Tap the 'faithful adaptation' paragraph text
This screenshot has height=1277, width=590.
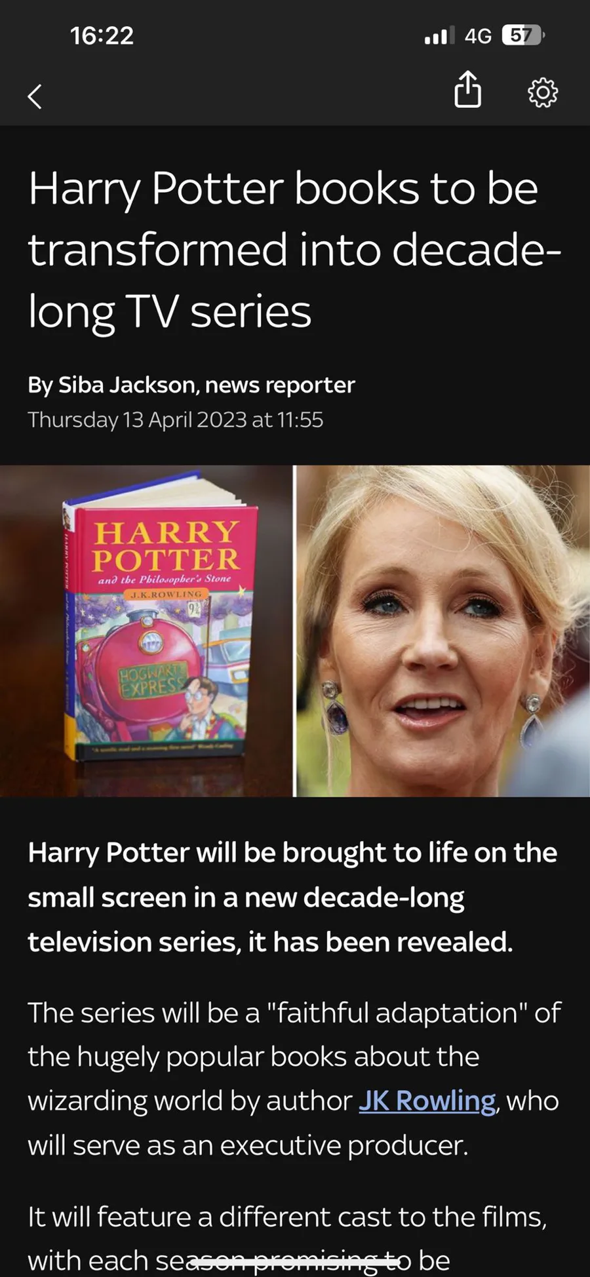(294, 1078)
